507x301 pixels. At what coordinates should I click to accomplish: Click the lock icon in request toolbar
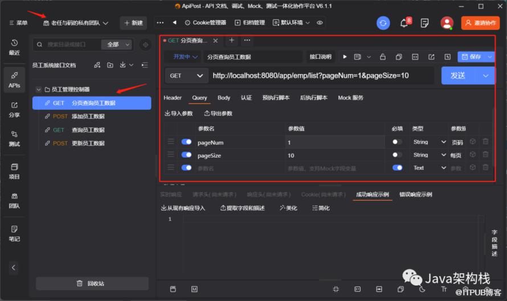[x=382, y=57]
